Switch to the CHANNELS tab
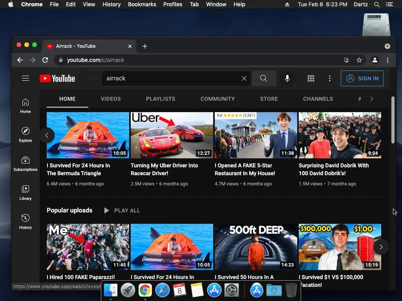402x301 pixels. (x=318, y=99)
